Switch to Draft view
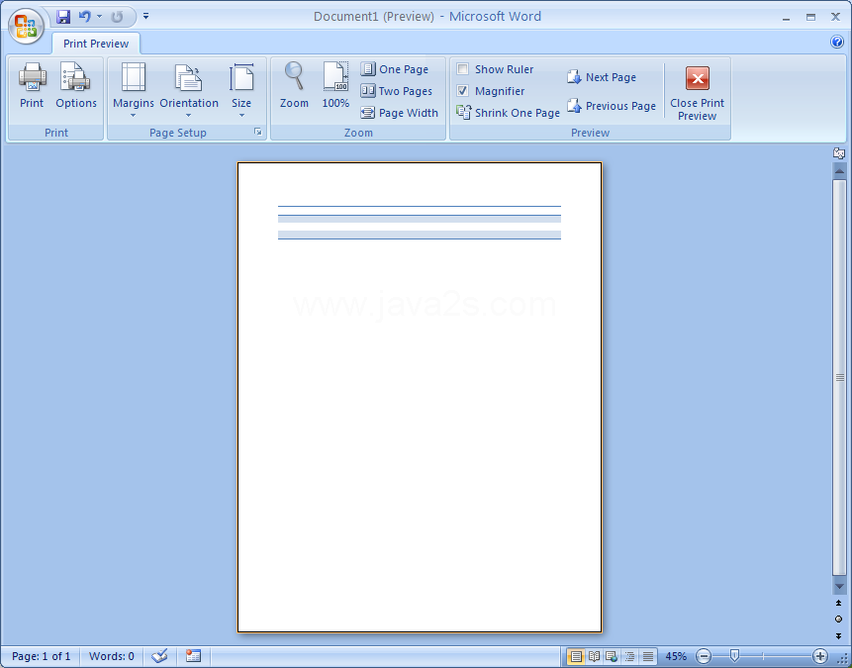 click(648, 656)
